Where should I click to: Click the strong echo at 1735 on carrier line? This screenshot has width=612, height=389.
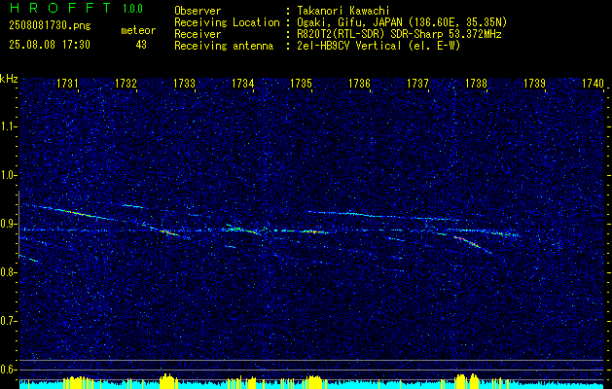tap(313, 231)
